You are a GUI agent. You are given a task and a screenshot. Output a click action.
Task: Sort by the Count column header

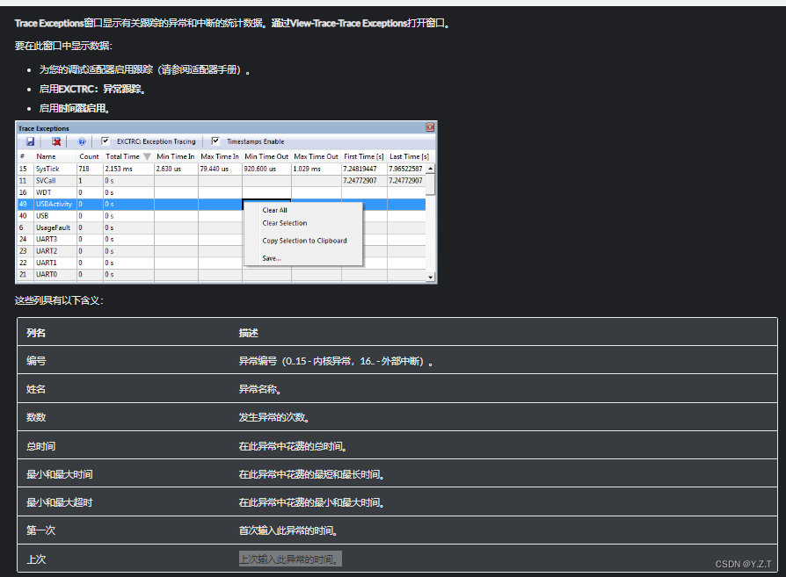[x=90, y=156]
